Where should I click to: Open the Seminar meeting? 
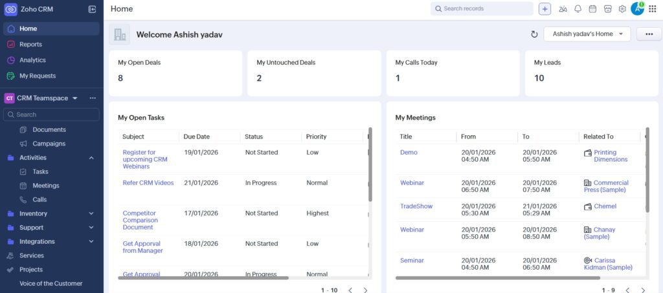[x=412, y=261]
